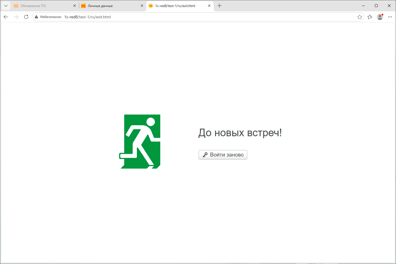Close the browser window

389,6
